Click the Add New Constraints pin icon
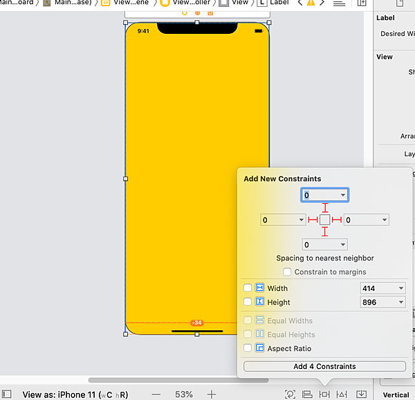Viewport: 415px width, 400px height. click(324, 394)
